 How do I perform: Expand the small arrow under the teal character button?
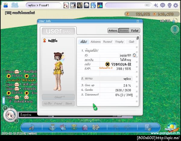(175, 34)
